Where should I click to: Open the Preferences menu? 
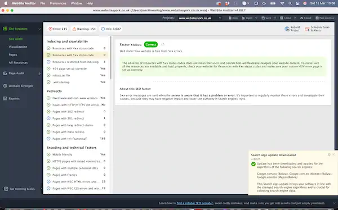point(58,3)
